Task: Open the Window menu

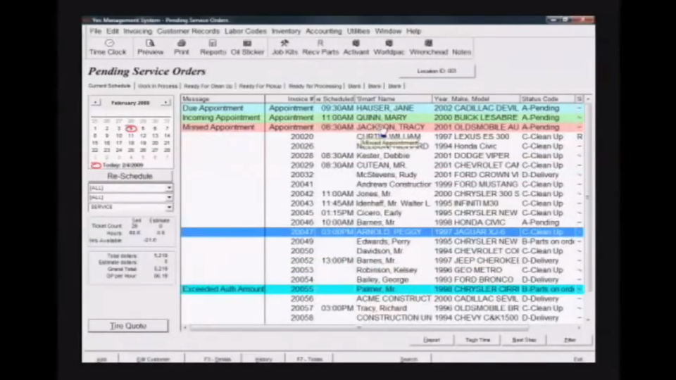Action: (x=388, y=31)
